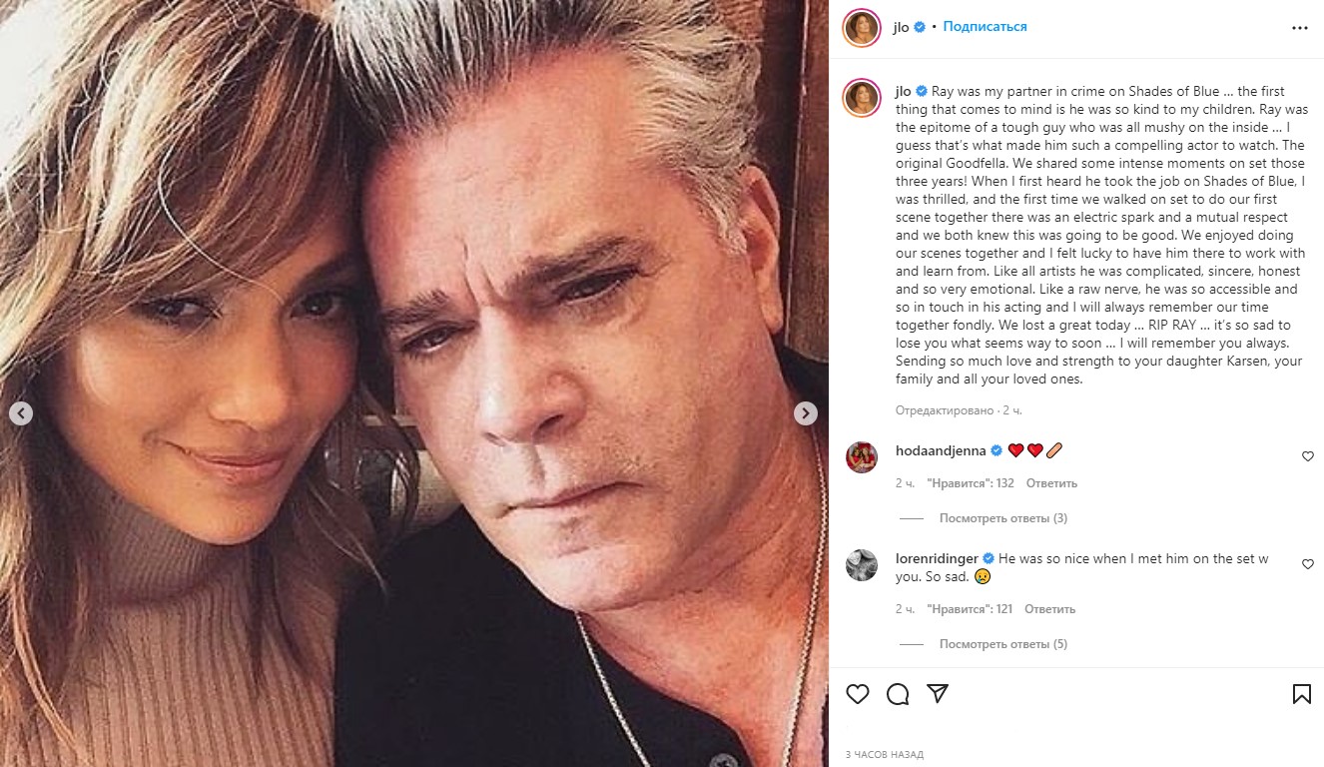Screen dimensions: 1324x767
Task: Like lorenridinger's comment
Action: (x=1308, y=564)
